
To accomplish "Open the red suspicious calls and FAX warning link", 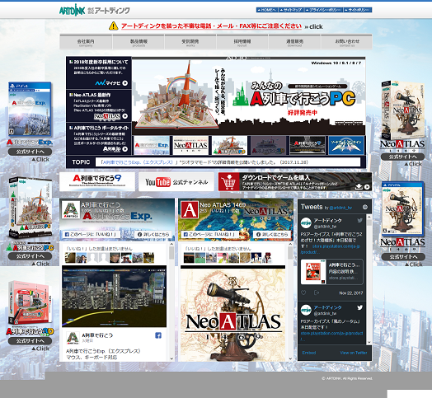I will click(x=211, y=26).
